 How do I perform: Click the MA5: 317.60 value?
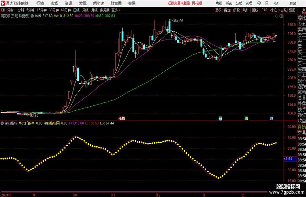[x=43, y=16]
